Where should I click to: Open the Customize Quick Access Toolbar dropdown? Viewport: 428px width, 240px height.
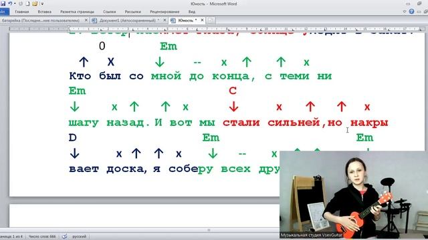coord(42,4)
